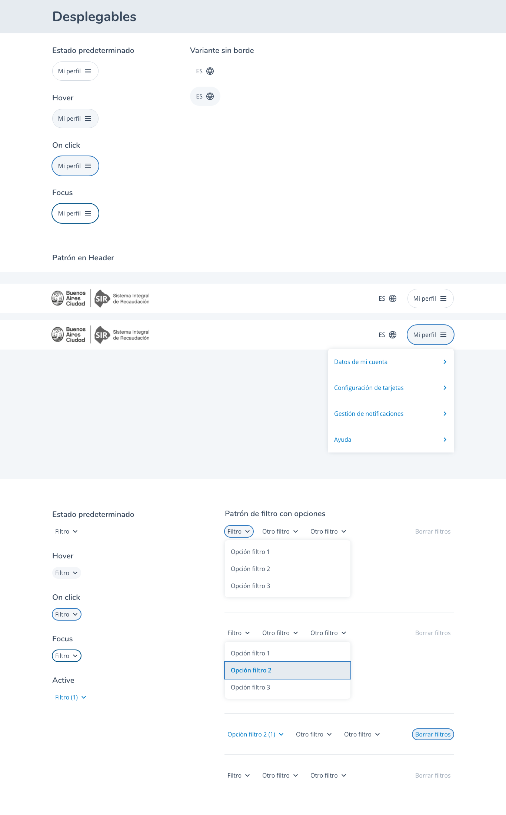This screenshot has width=506, height=815.
Task: Open Gestión de notificaciones menu item
Action: coord(391,414)
